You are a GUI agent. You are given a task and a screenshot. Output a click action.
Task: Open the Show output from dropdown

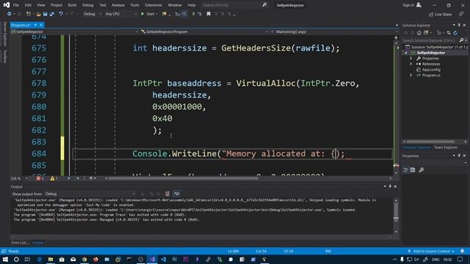[90, 194]
